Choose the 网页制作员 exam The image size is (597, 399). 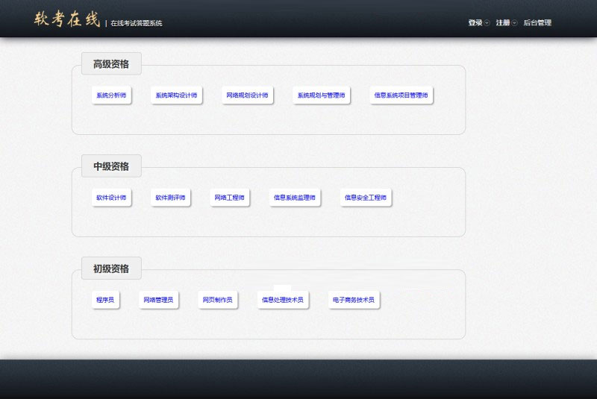pos(217,300)
